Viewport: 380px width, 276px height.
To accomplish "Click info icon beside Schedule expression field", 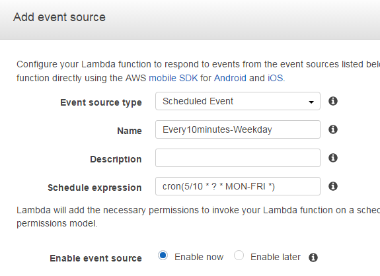I will point(333,186).
